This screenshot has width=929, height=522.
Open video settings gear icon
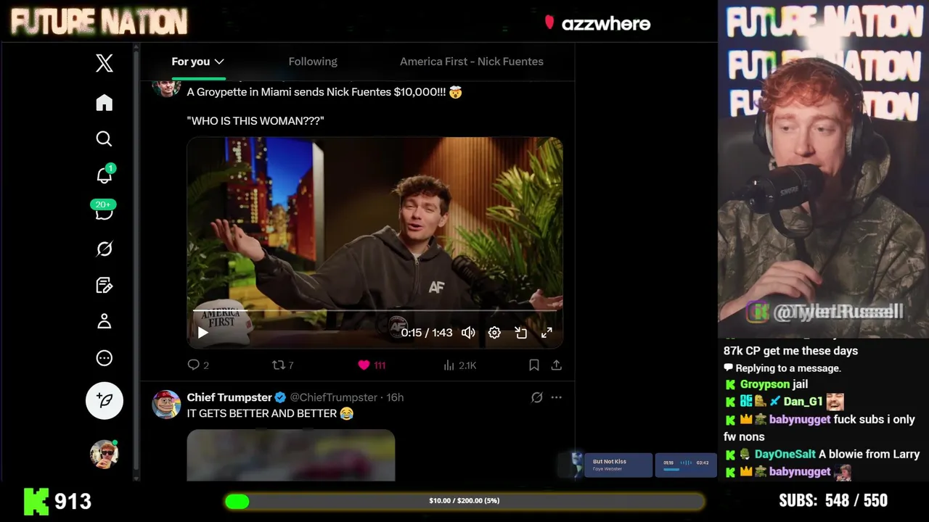(x=494, y=333)
